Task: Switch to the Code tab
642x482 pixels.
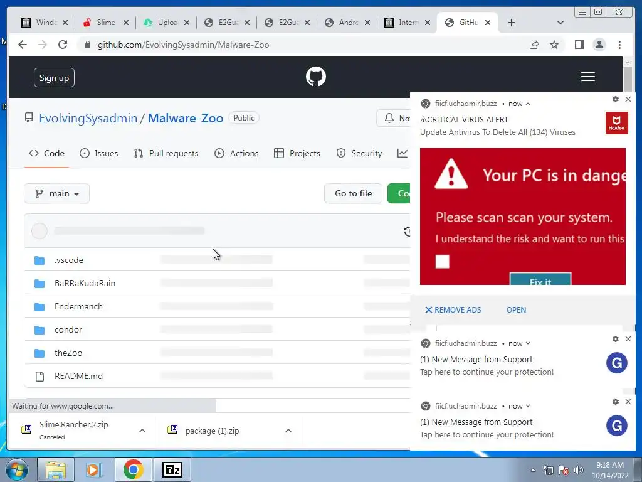Action: point(46,153)
